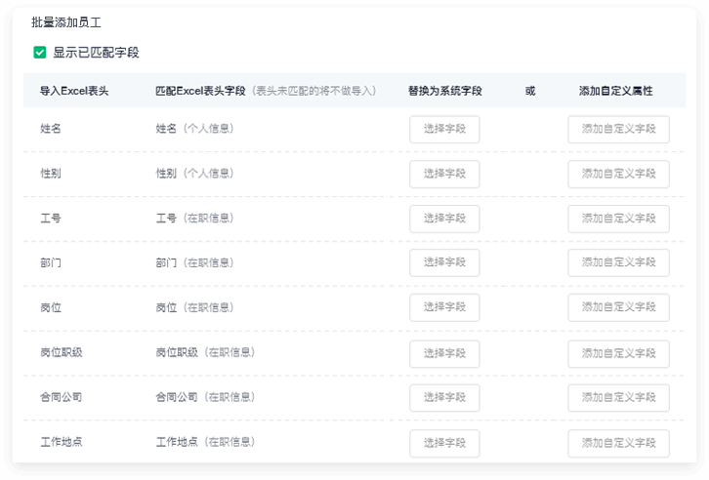
Task: Open 选择字段 dropdown for 部门 row
Action: click(444, 262)
